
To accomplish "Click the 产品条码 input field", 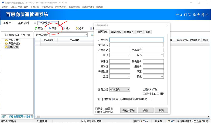I will tap(120, 50).
